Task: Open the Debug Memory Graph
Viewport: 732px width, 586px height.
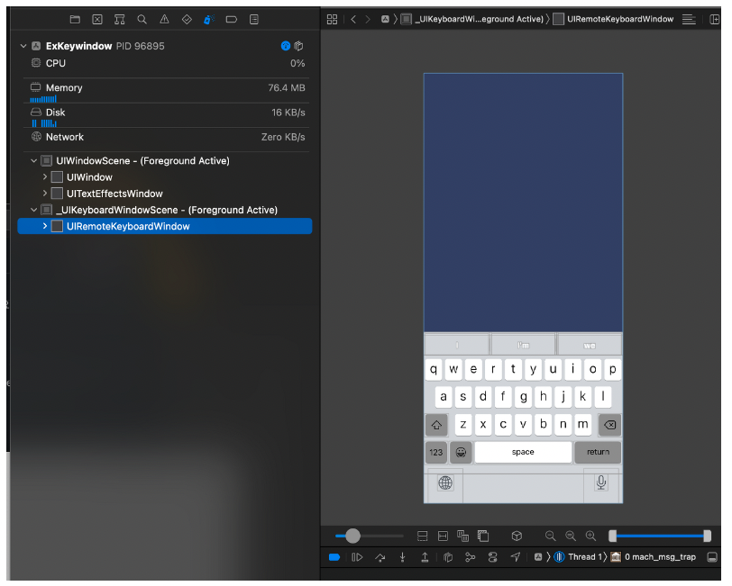Action: [470, 557]
